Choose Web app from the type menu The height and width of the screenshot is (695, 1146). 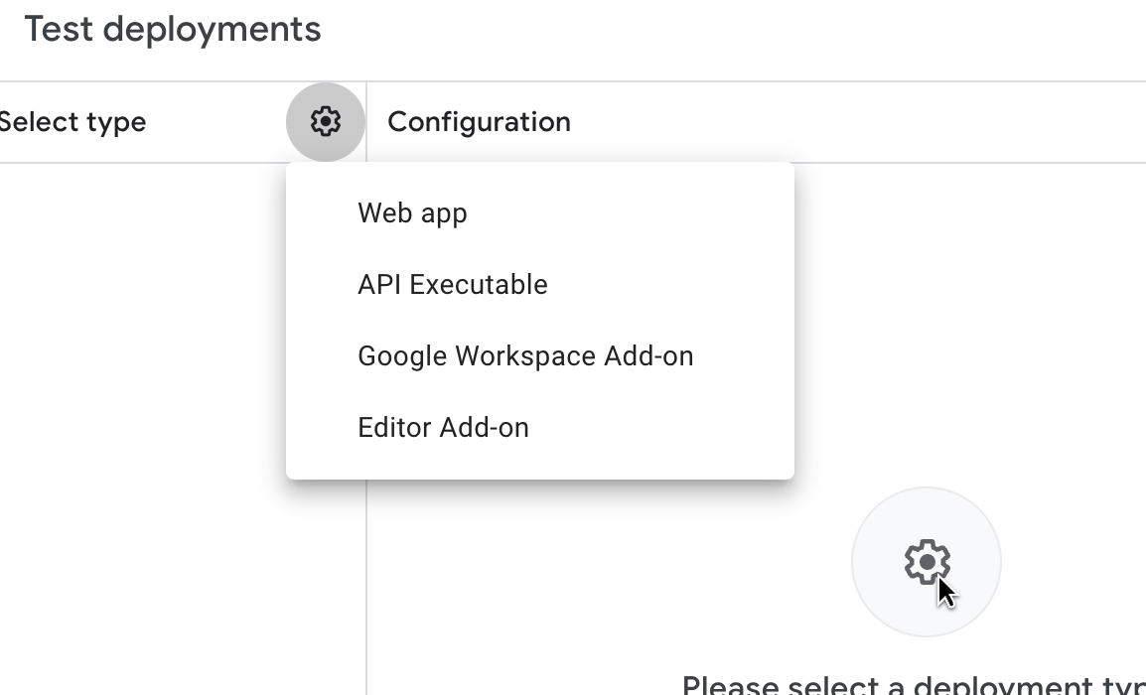(x=412, y=213)
